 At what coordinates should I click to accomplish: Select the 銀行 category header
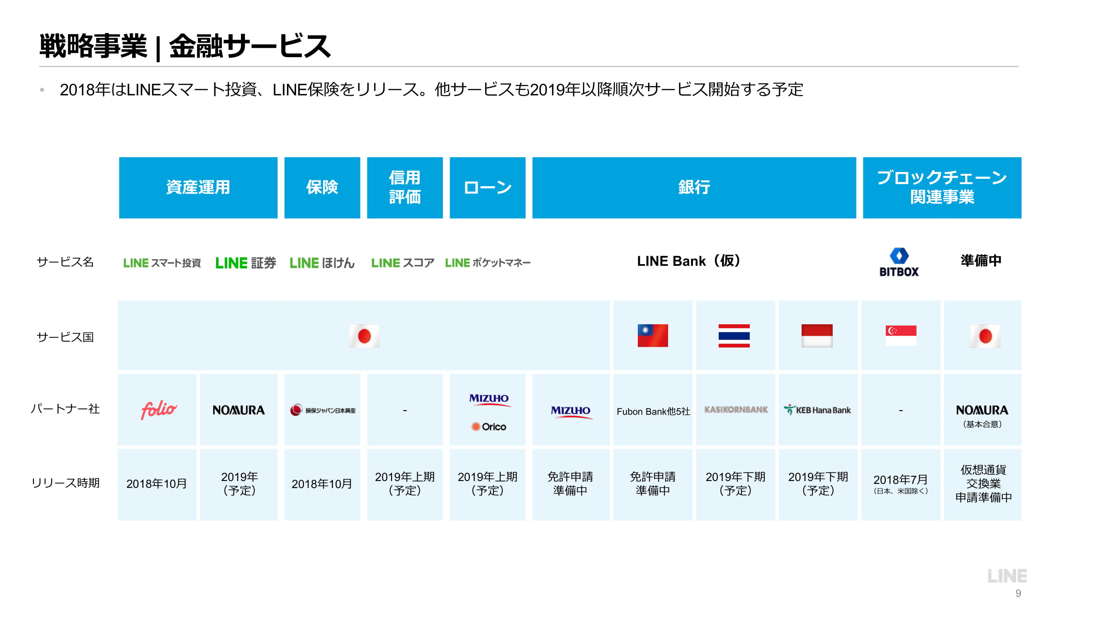(x=693, y=187)
